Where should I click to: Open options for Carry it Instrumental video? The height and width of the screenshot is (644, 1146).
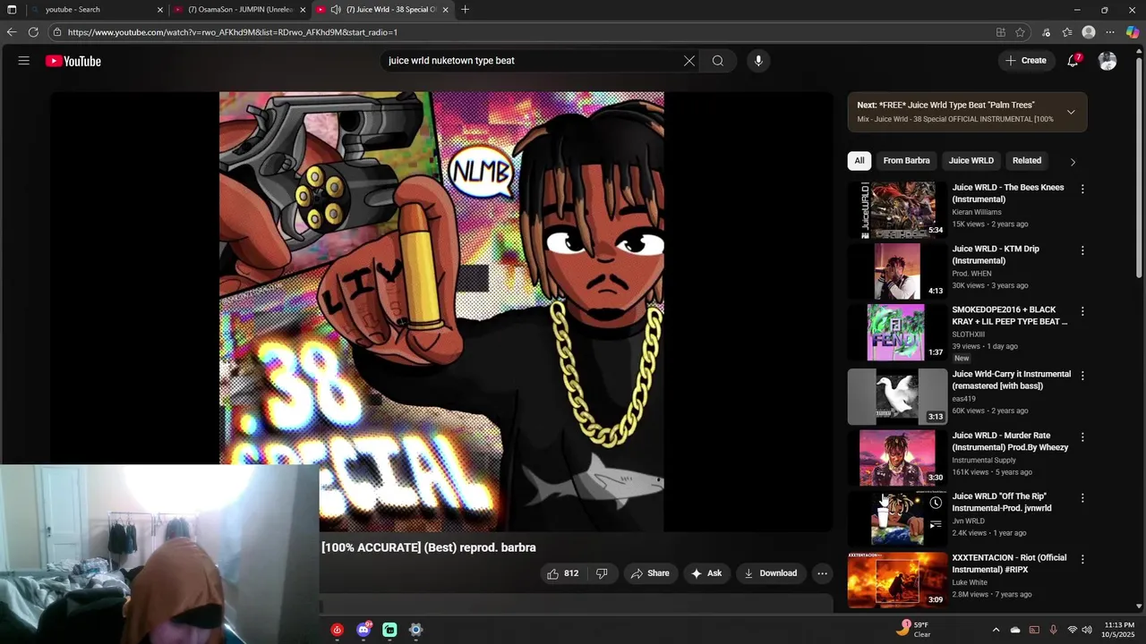click(1082, 376)
